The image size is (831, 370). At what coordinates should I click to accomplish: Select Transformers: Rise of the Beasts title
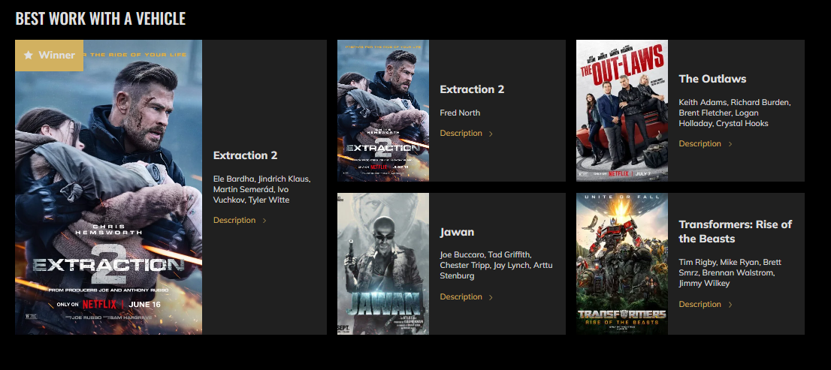click(x=735, y=231)
